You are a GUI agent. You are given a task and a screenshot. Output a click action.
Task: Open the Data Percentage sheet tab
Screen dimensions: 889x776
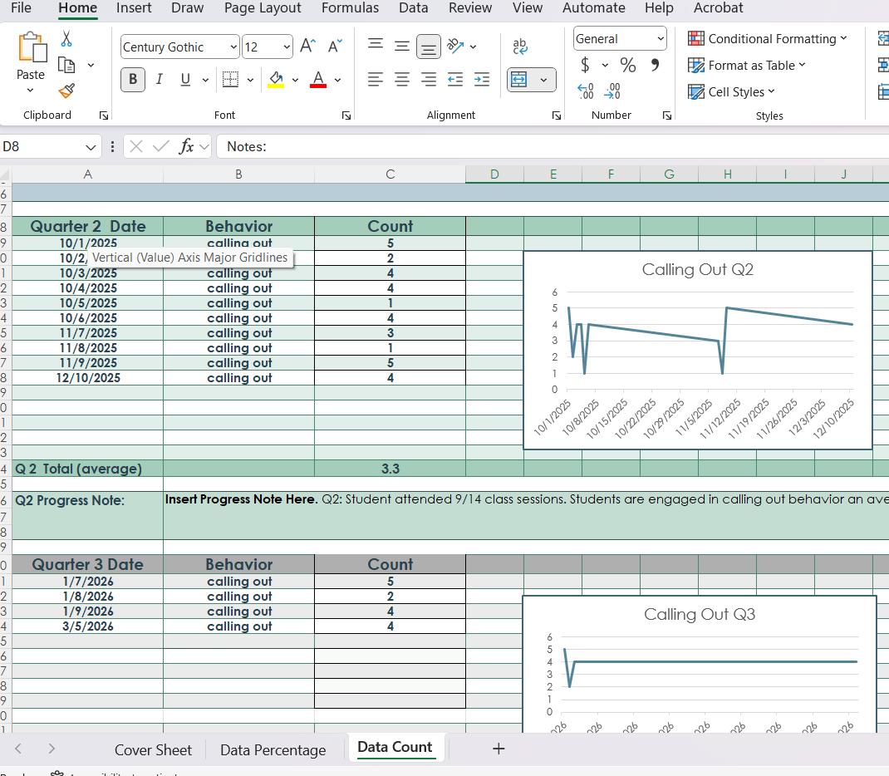click(x=273, y=749)
